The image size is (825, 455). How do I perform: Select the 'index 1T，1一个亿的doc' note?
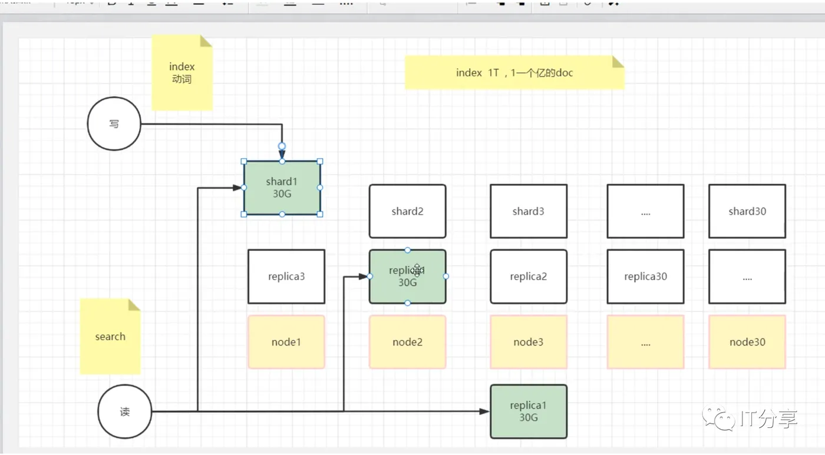514,73
